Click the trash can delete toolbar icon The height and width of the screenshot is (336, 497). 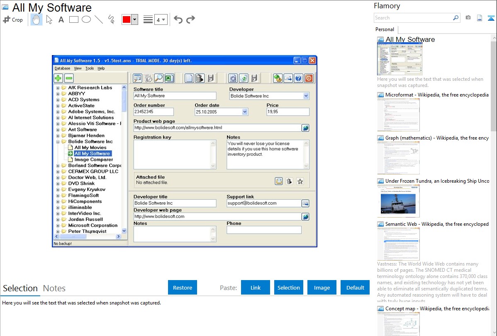(200, 78)
